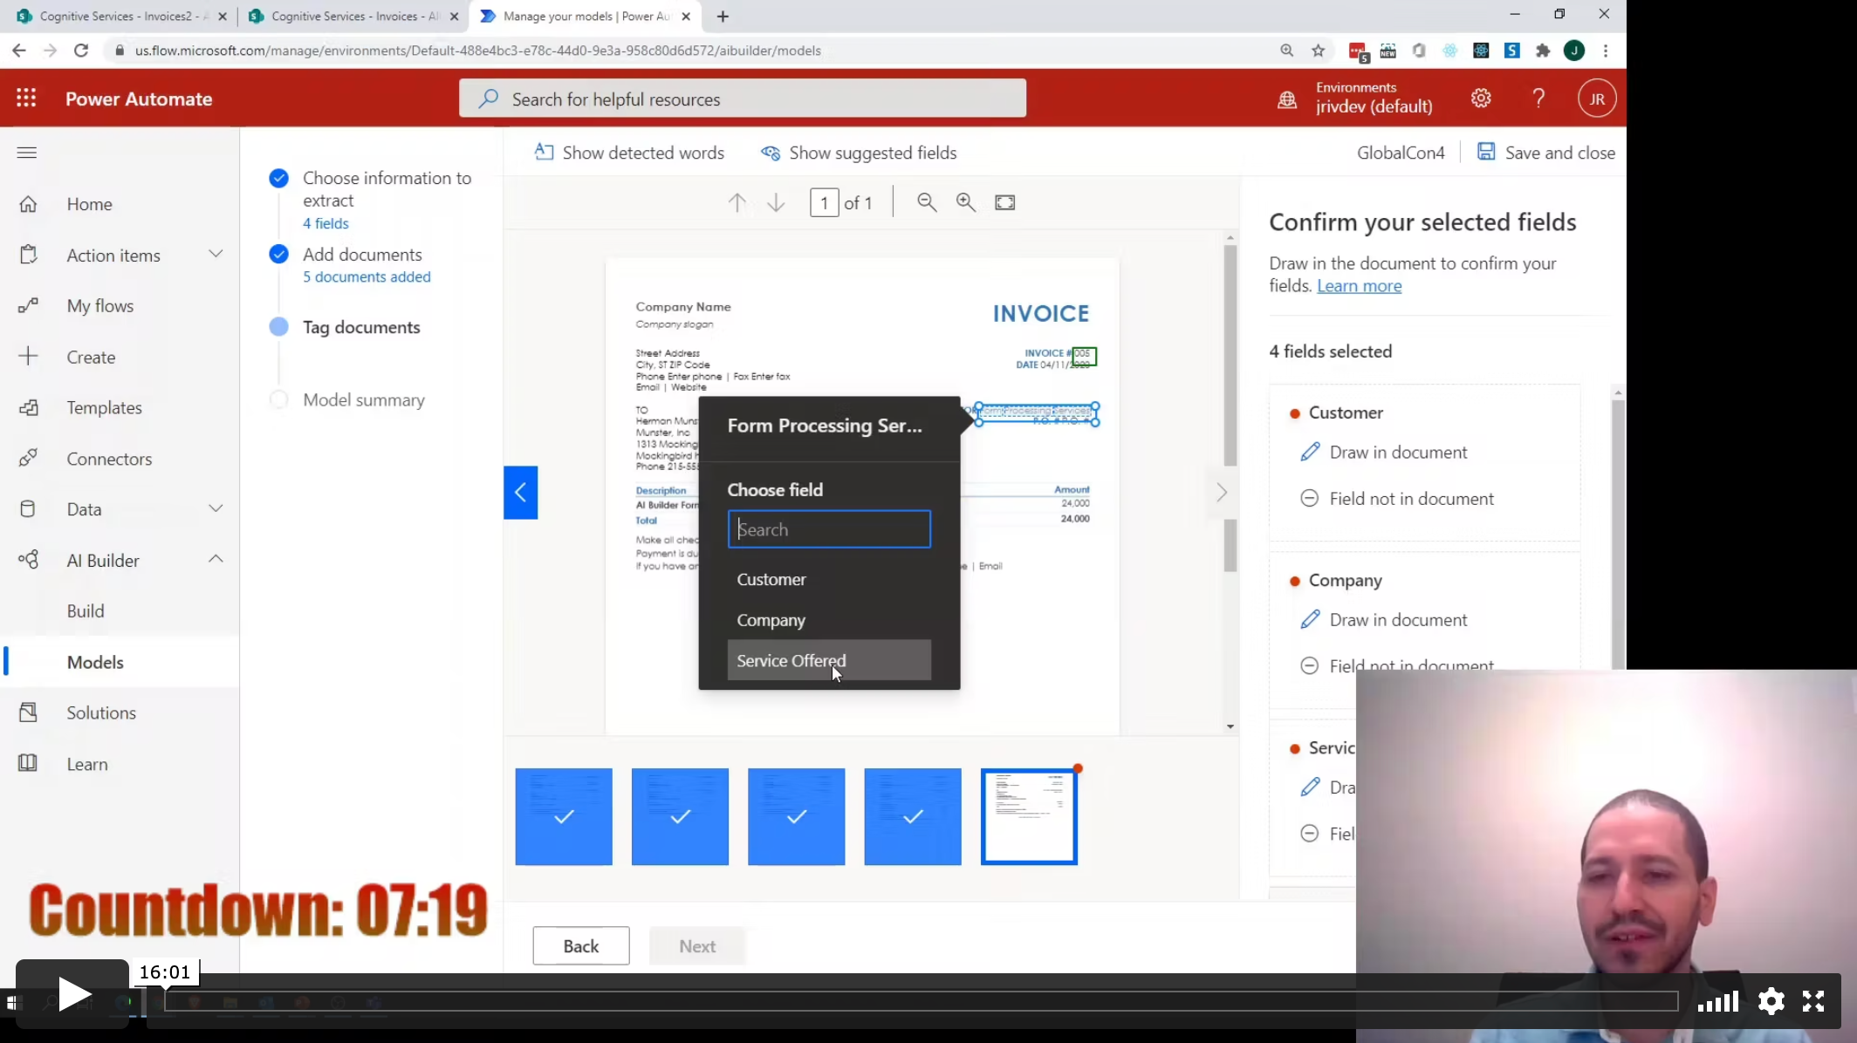Viewport: 1857px width, 1043px height.
Task: Click the Environments globe icon
Action: coord(1287,99)
